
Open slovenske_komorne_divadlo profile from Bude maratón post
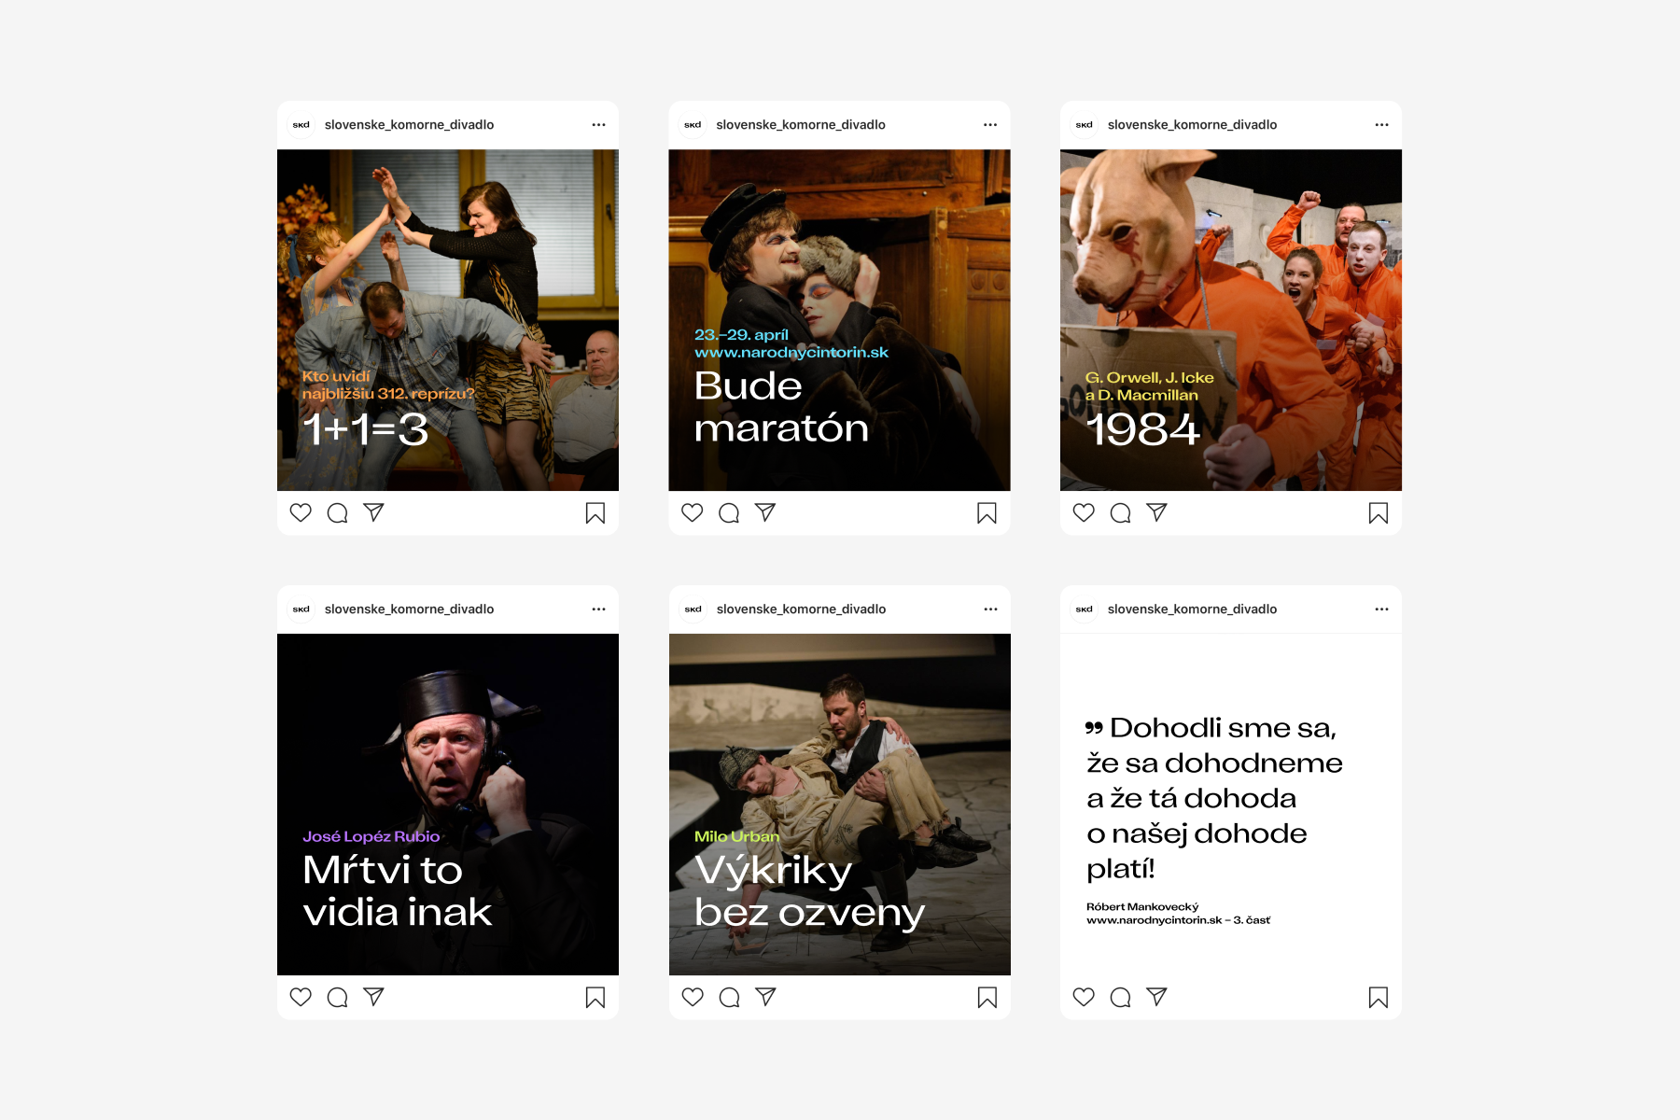(800, 125)
